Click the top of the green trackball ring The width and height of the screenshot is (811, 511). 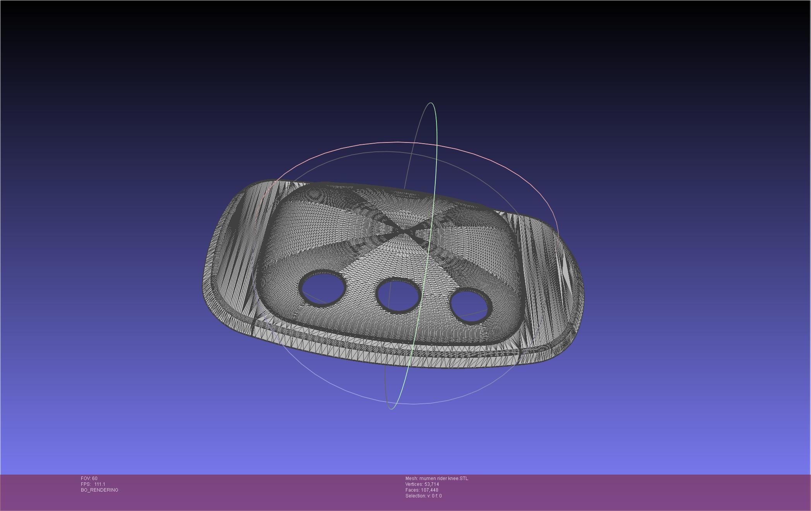tap(431, 103)
